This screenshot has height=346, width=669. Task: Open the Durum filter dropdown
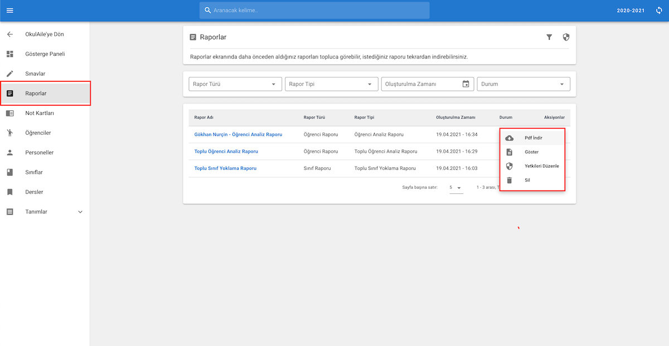pyautogui.click(x=523, y=84)
